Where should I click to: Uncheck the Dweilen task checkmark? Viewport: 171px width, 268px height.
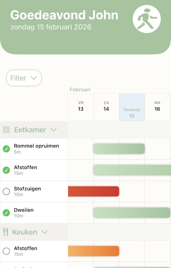[x=6, y=213]
